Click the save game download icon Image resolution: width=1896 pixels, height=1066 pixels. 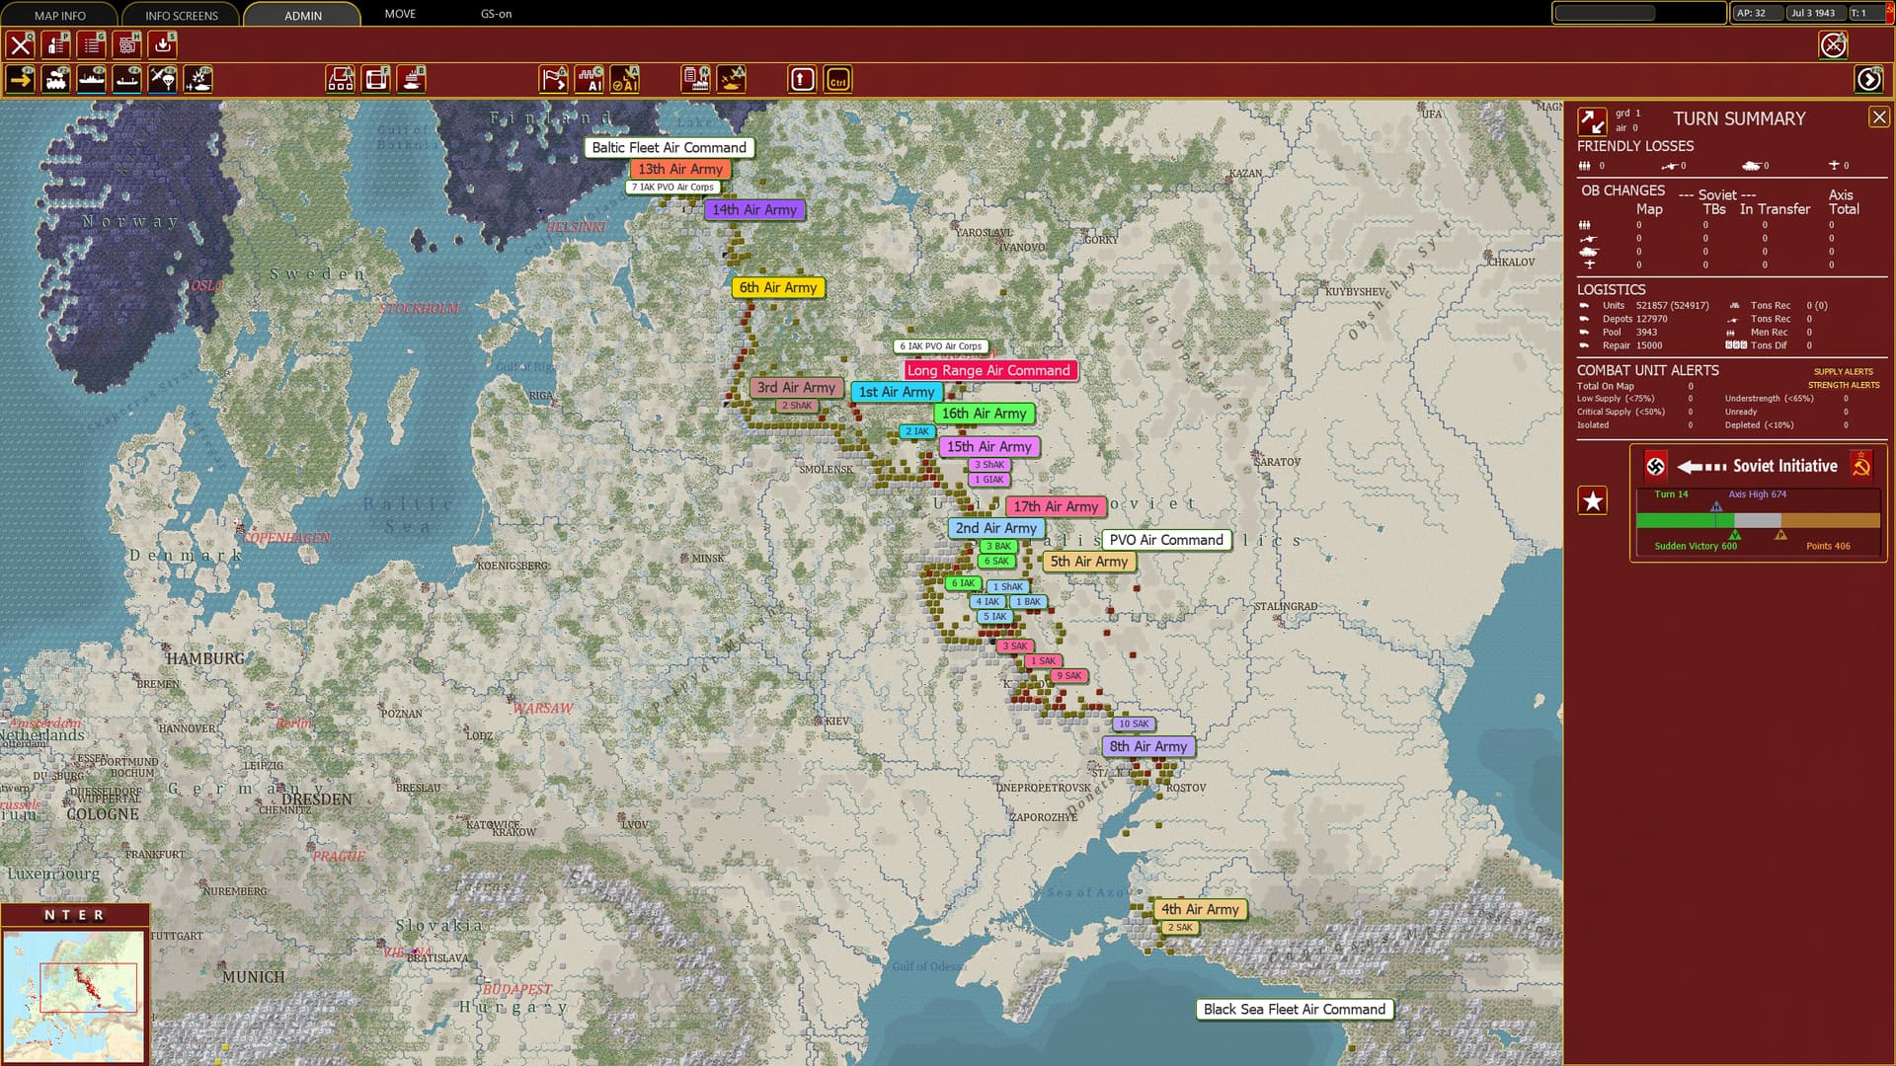[x=163, y=44]
